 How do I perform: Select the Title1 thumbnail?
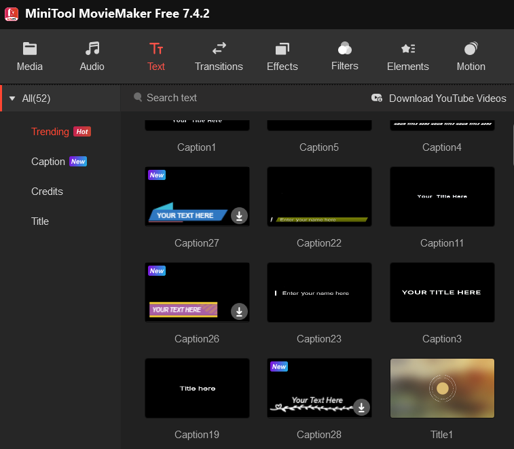click(x=442, y=388)
